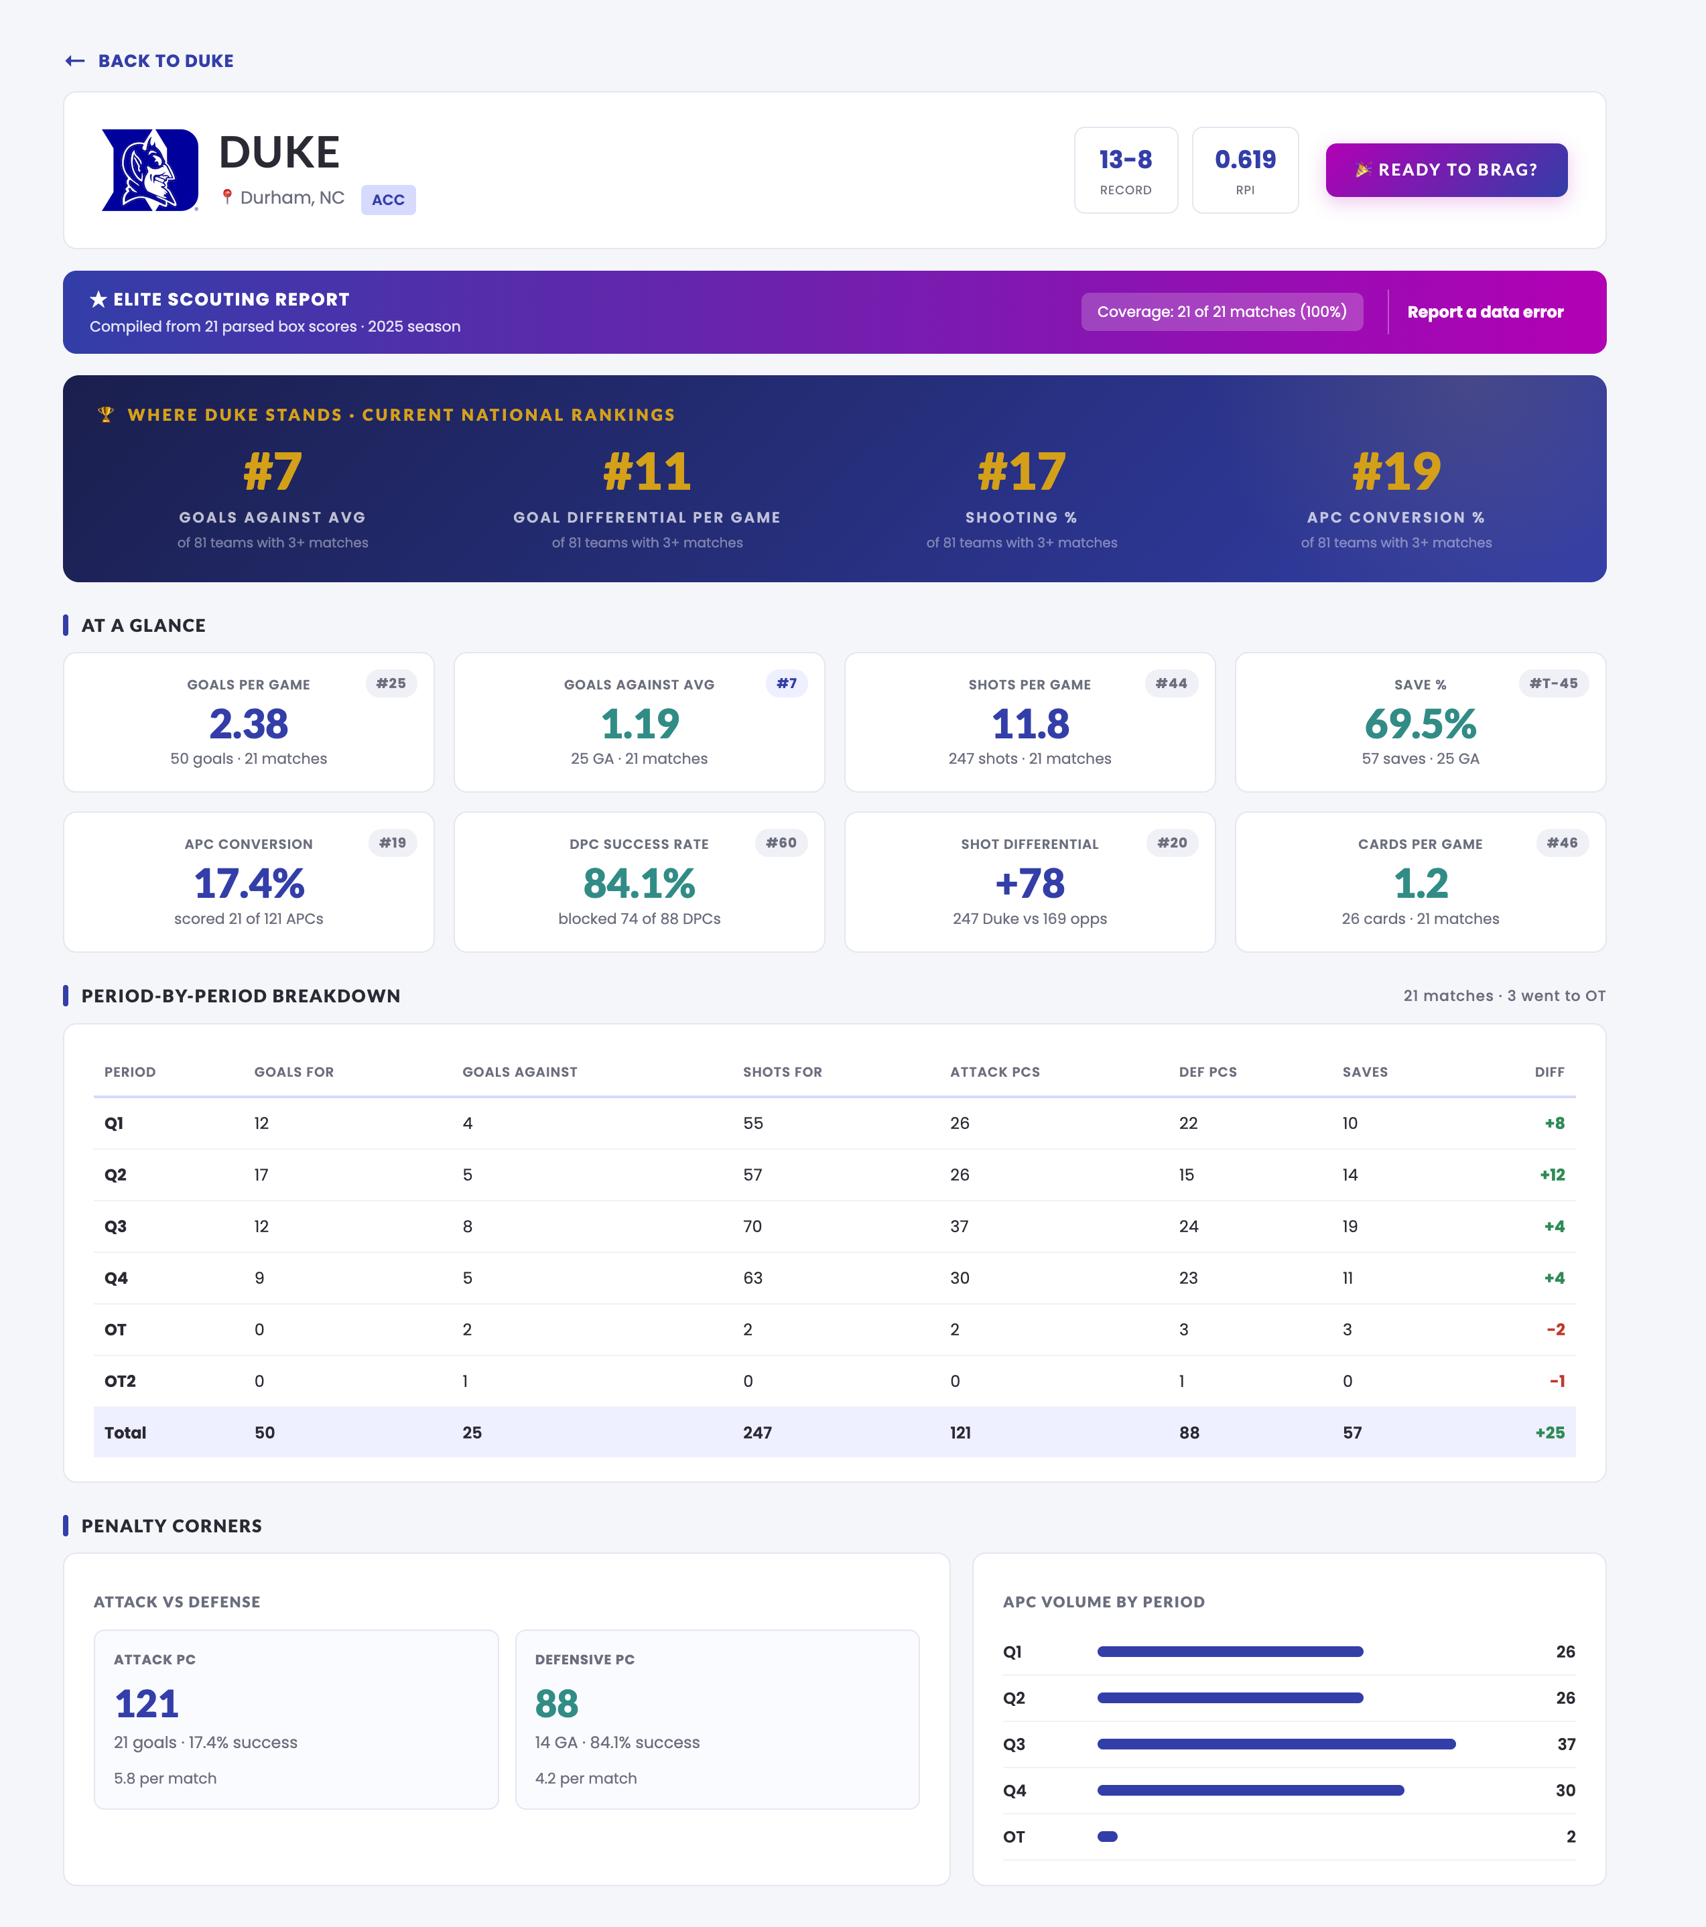Go back to Duke page

[x=165, y=61]
